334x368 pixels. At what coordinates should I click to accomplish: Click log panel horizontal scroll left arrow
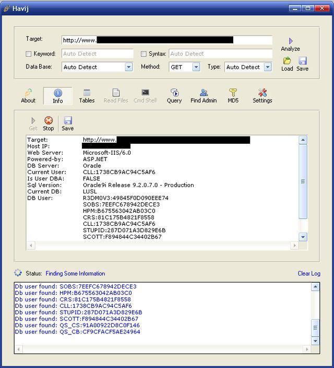19,349
